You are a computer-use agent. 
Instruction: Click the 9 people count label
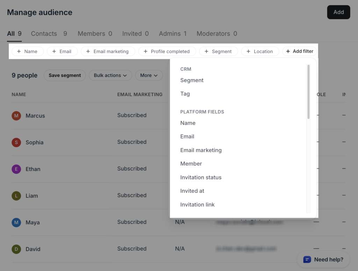[24, 75]
